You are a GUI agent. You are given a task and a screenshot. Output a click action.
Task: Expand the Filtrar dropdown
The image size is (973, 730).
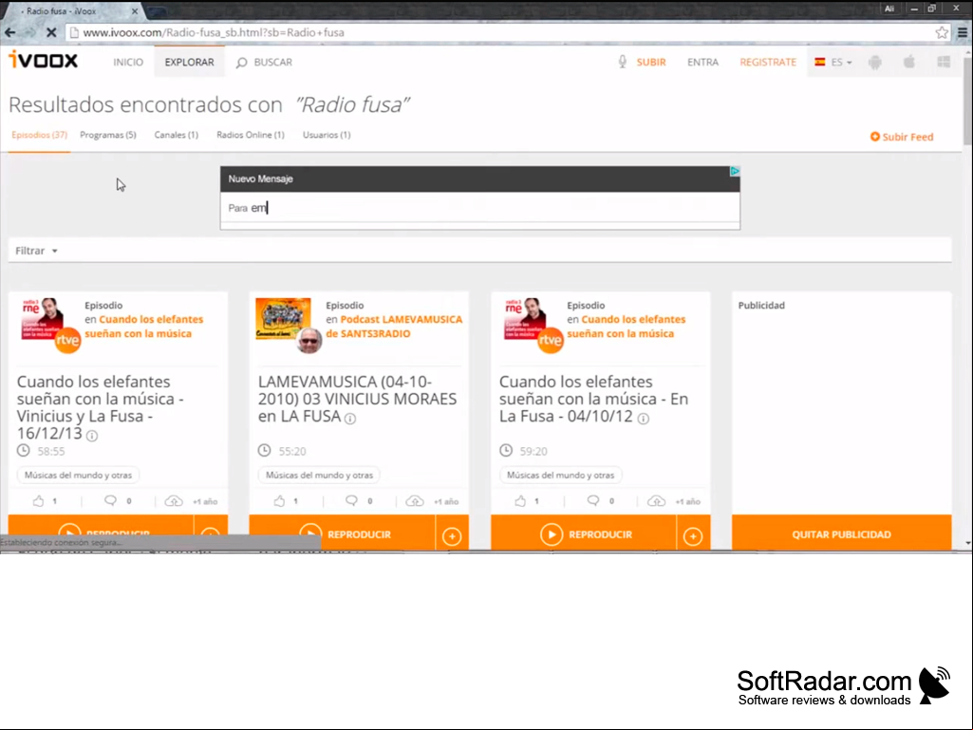pos(37,251)
